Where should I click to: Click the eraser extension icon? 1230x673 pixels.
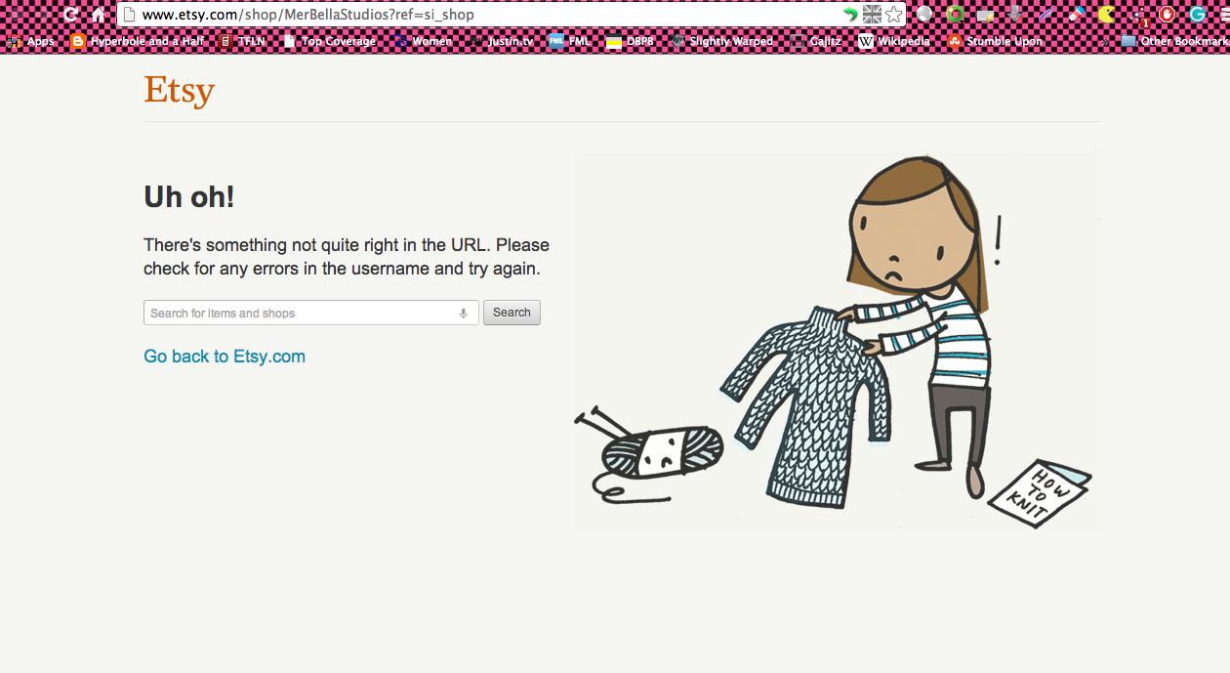pyautogui.click(x=1076, y=15)
